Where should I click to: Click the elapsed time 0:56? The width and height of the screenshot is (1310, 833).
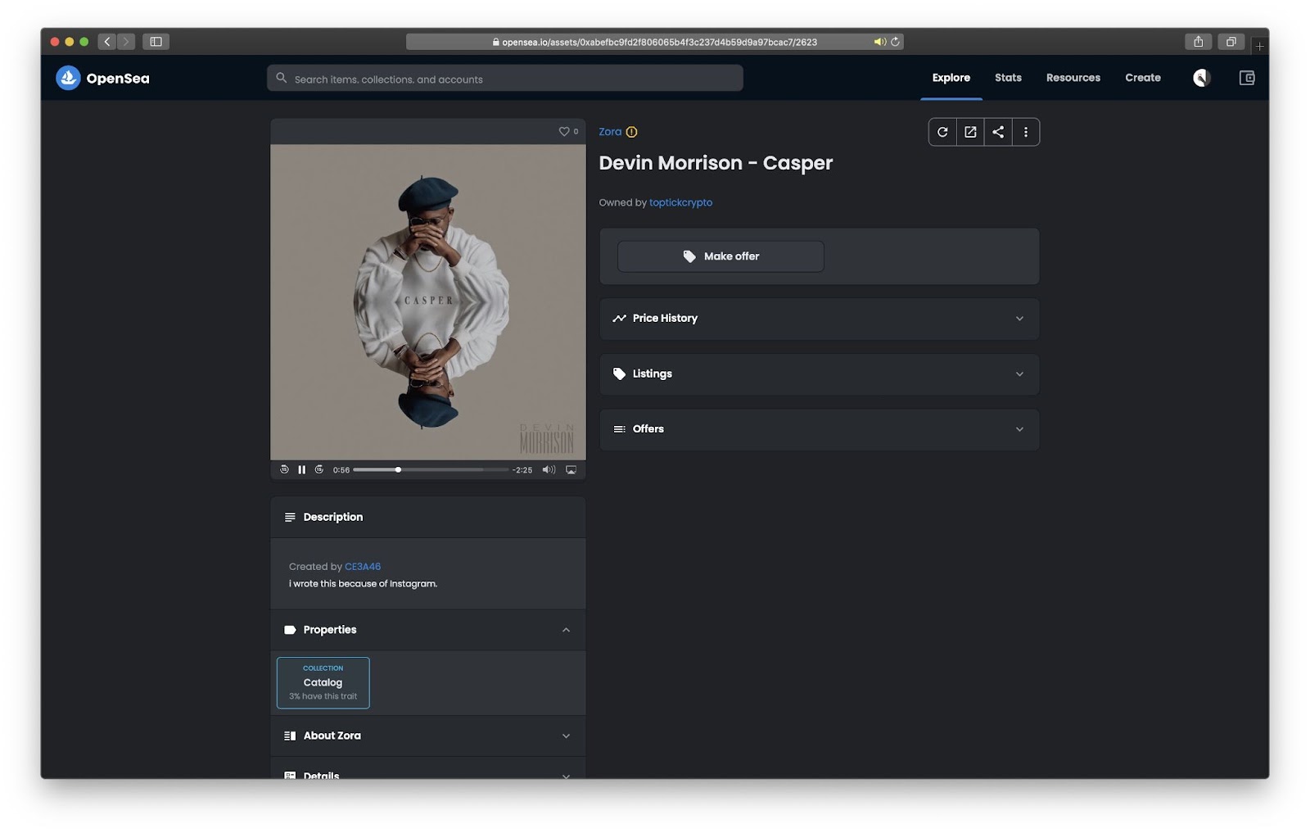(341, 470)
